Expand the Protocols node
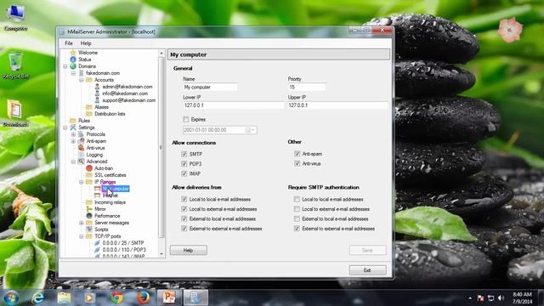The width and height of the screenshot is (544, 306). tap(73, 134)
